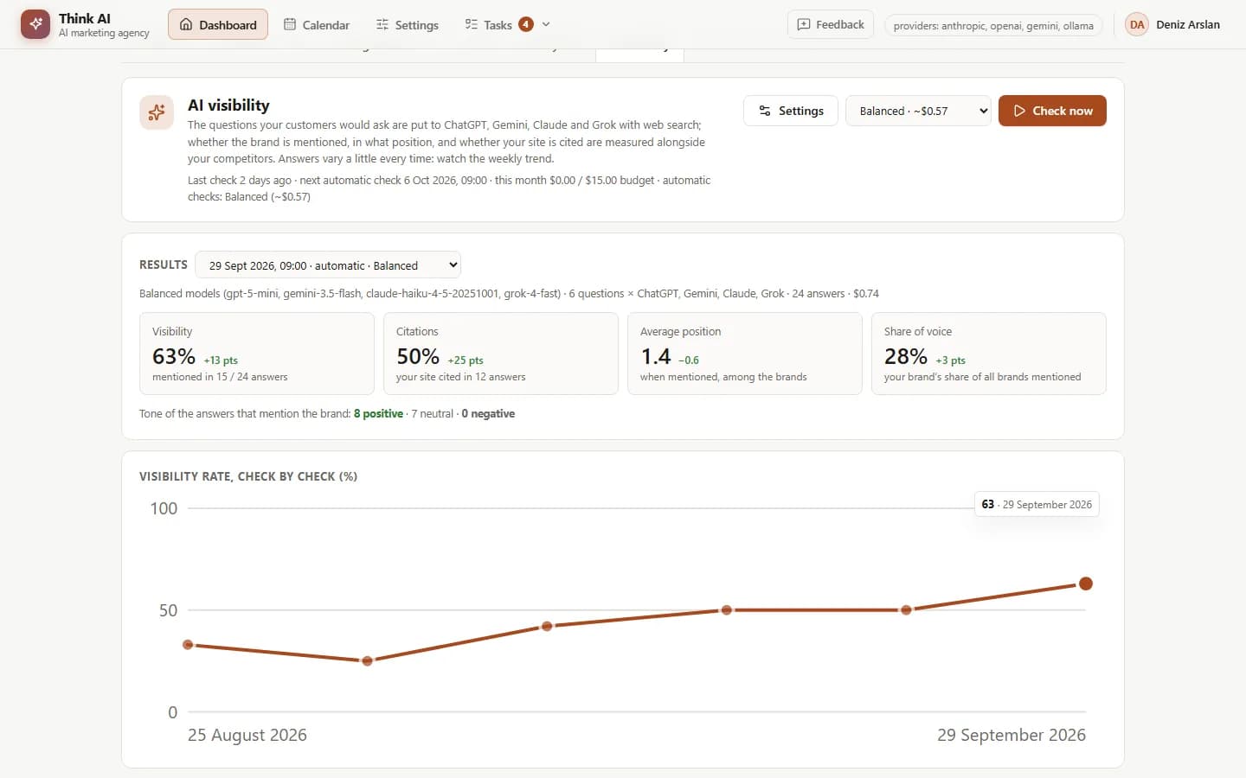The height and width of the screenshot is (778, 1246).
Task: Click the 7 neutral tone label
Action: 432,413
